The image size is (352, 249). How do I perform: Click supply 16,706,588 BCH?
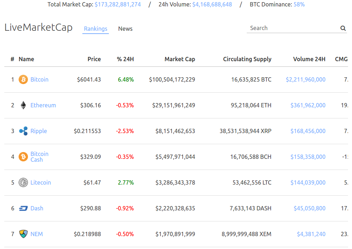pyautogui.click(x=251, y=157)
